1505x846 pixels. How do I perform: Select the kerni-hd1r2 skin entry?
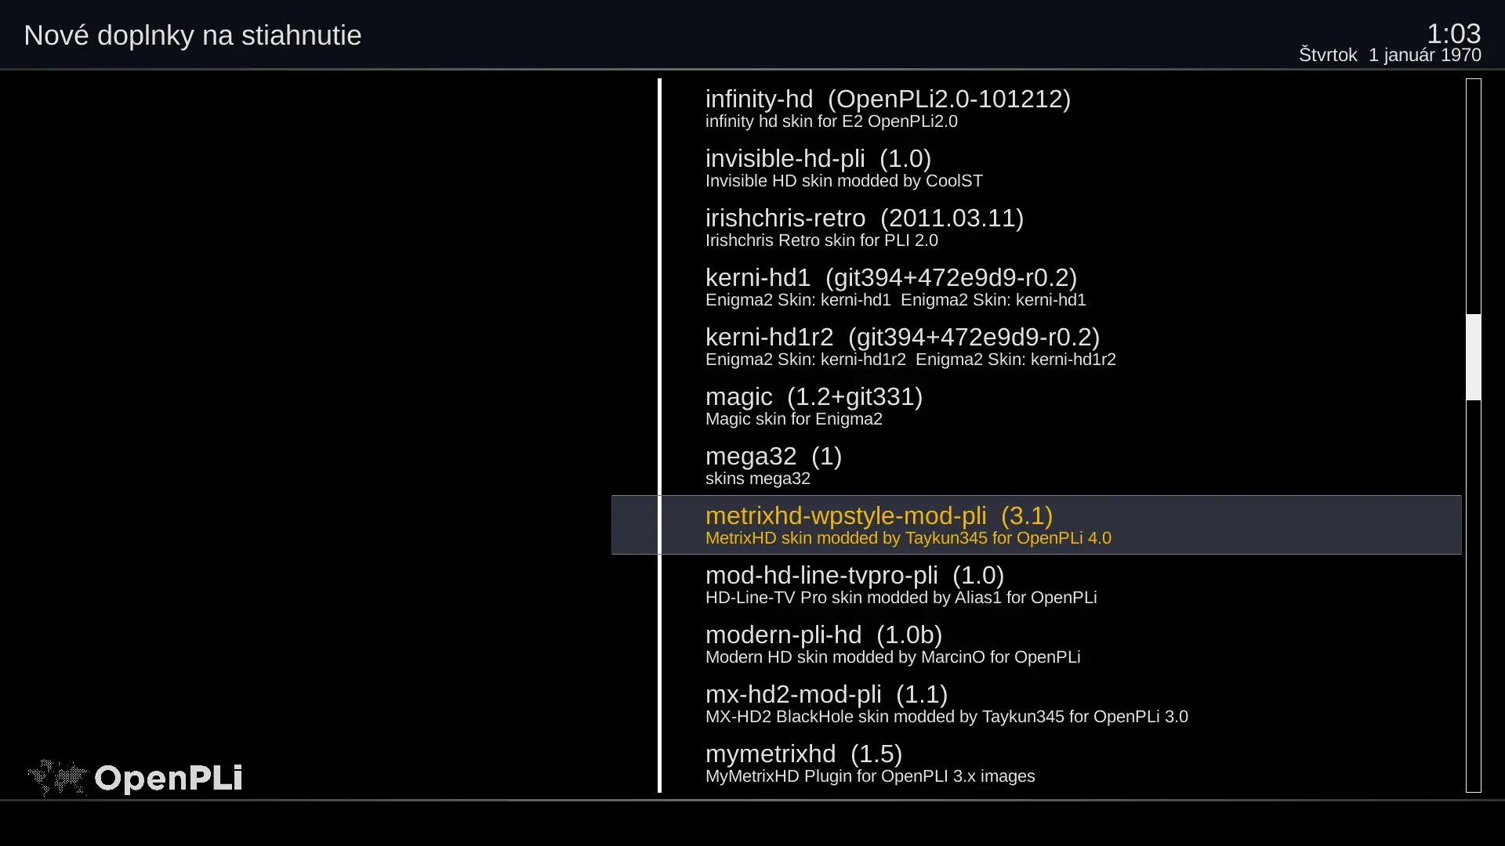click(1036, 346)
